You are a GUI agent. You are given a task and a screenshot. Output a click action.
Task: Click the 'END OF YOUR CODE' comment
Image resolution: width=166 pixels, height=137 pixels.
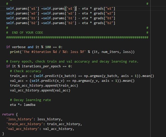coord(25,32)
